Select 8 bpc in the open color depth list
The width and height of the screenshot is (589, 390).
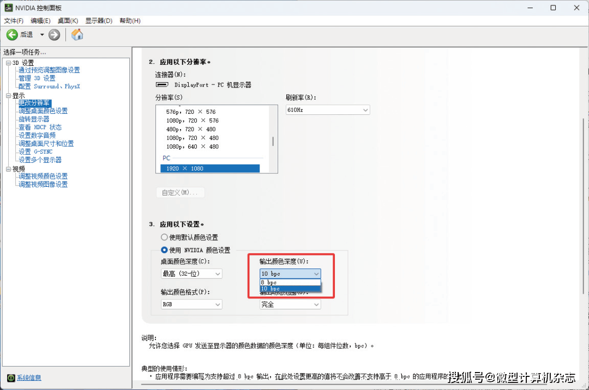click(x=289, y=282)
